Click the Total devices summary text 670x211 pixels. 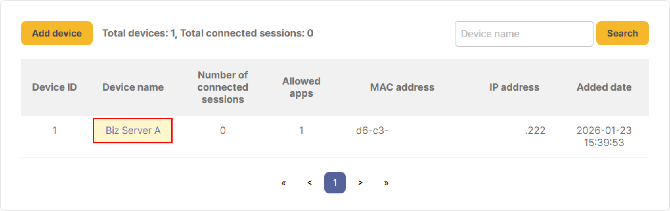pos(208,33)
